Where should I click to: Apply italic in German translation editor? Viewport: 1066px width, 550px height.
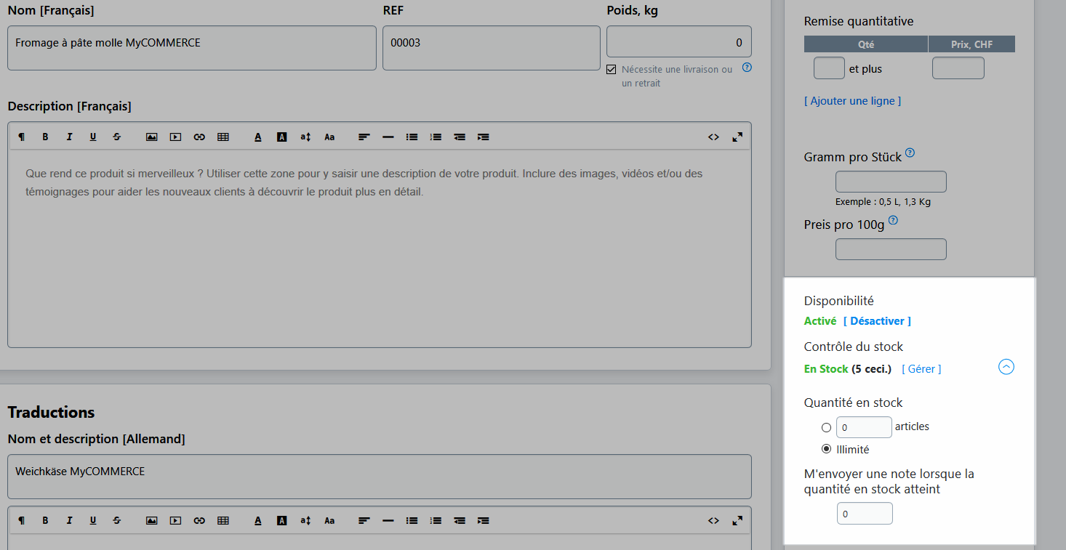[x=69, y=520]
